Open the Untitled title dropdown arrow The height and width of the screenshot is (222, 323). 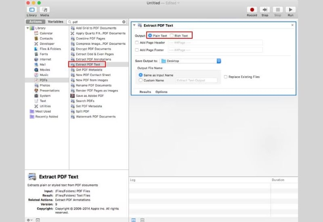click(x=178, y=3)
